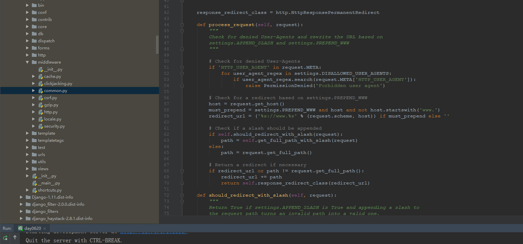This screenshot has height=244, width=523.
Task: Click the Python file icon of common.py
Action: [41, 91]
